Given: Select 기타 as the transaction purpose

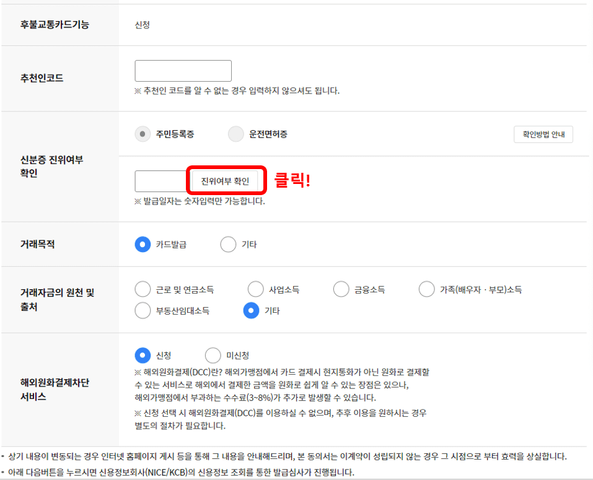Looking at the screenshot, I should tap(227, 244).
